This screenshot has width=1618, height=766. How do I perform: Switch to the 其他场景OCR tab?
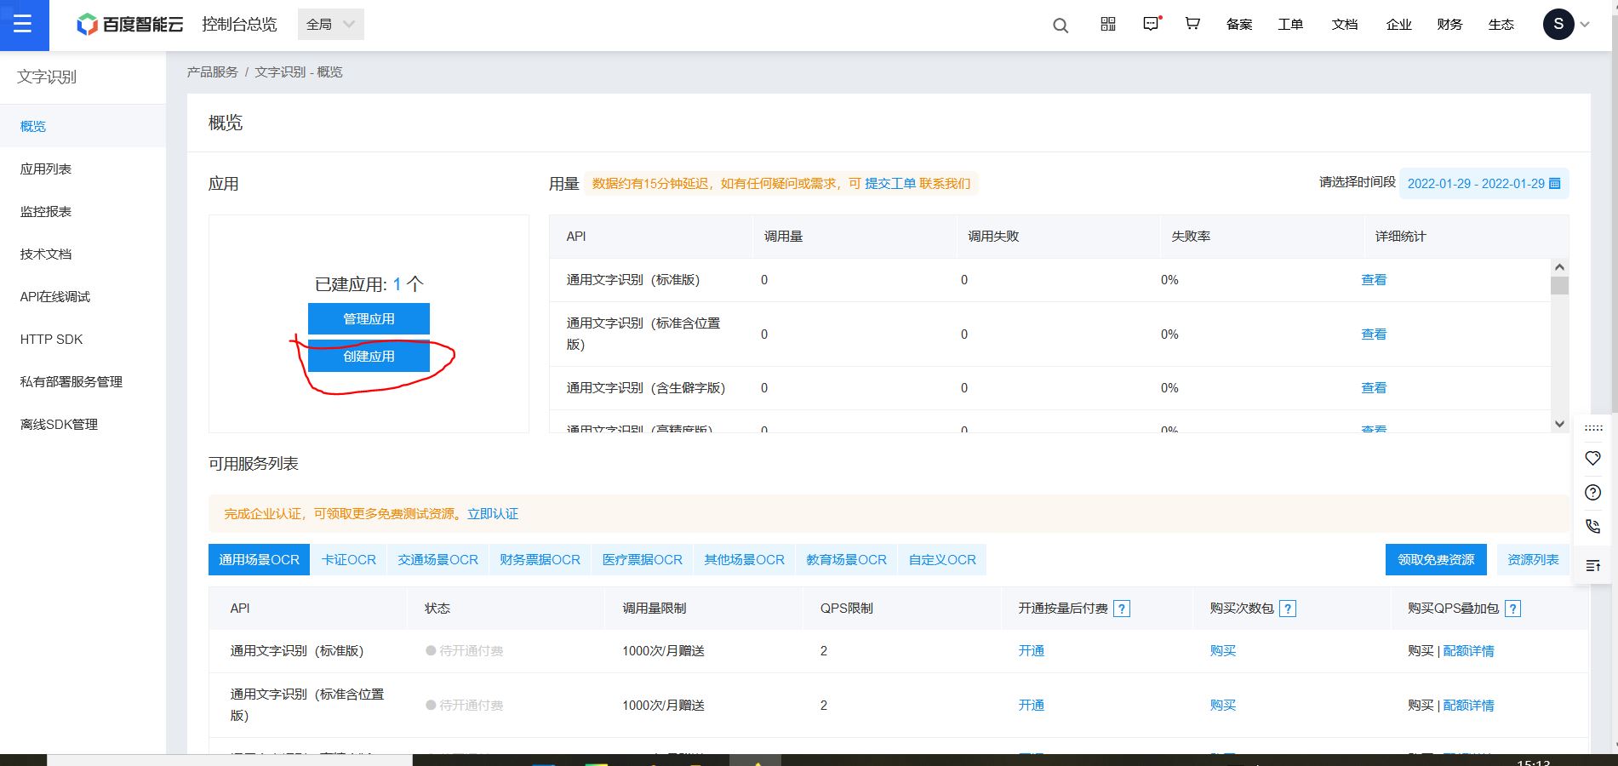point(744,560)
